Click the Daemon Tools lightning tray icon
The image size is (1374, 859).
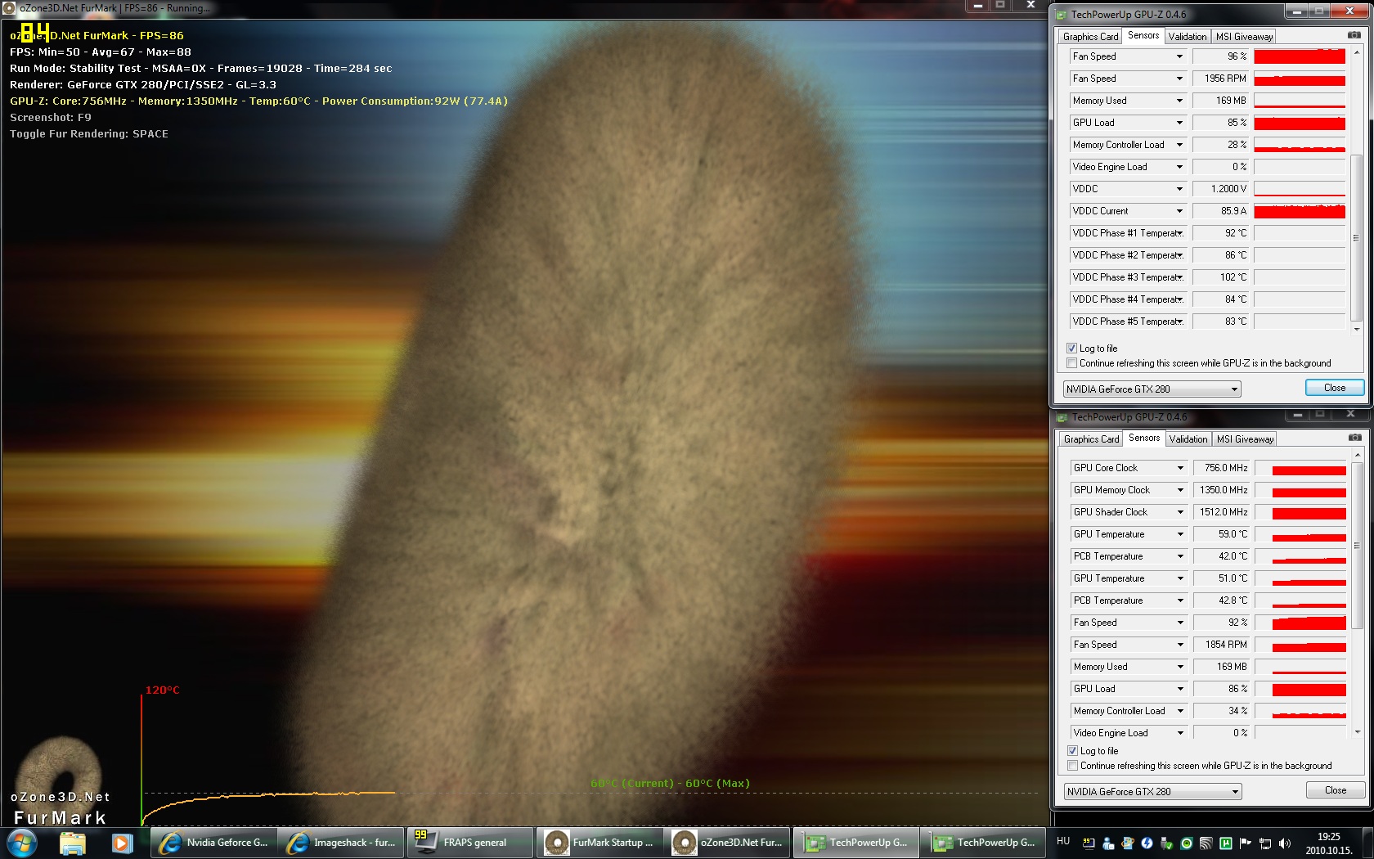pyautogui.click(x=1147, y=843)
